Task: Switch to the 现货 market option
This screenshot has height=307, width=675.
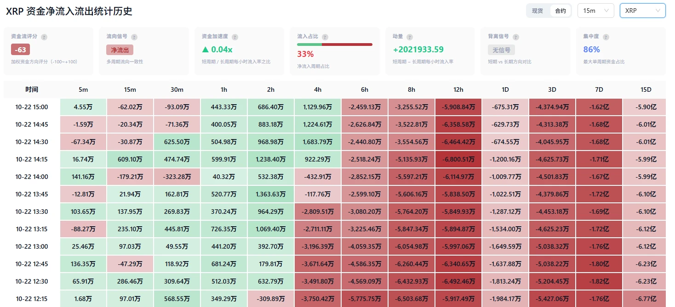Action: [x=538, y=11]
